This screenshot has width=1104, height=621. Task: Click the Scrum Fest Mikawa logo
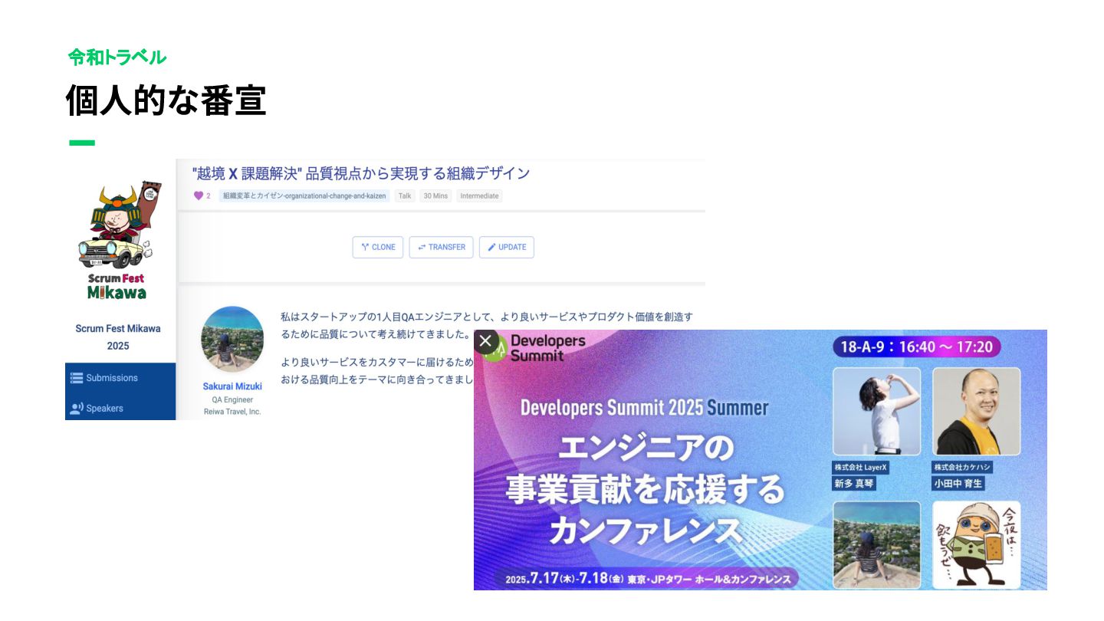(x=117, y=241)
